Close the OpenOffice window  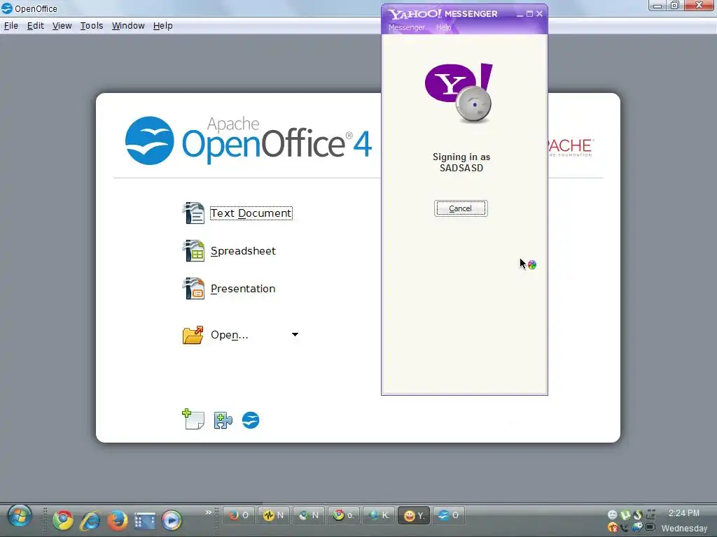(x=699, y=6)
